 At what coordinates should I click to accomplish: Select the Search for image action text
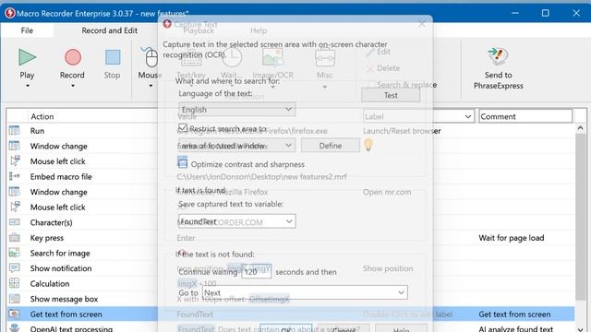[x=60, y=253]
